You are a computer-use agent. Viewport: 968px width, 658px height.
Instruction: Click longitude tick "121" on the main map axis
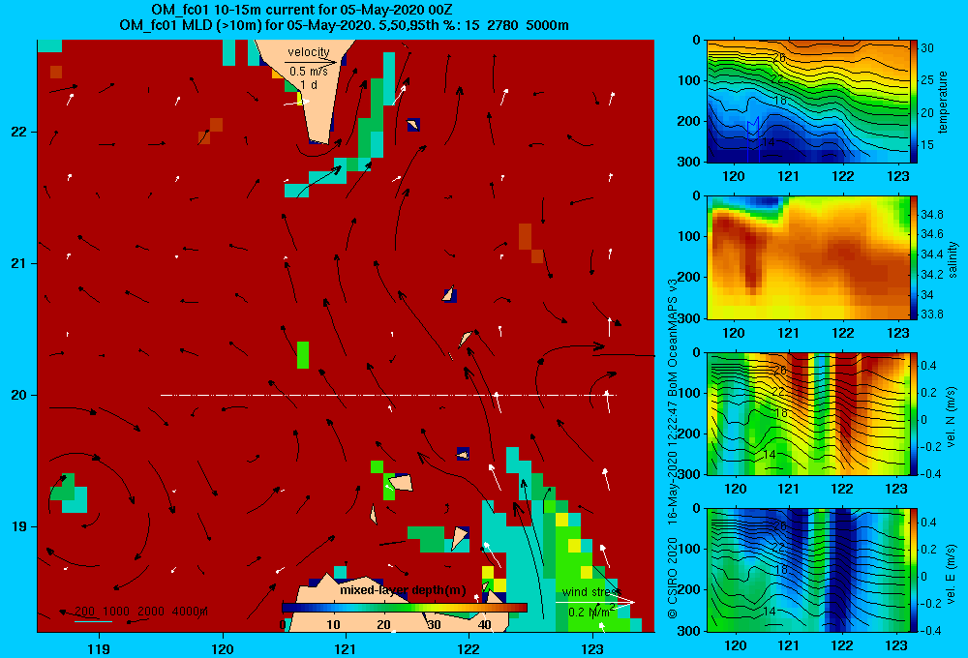coord(346,648)
